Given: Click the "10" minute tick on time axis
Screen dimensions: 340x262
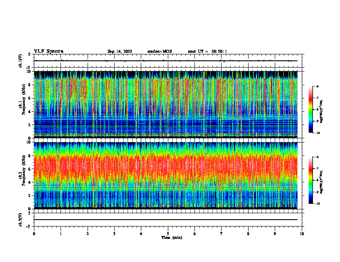Looking at the screenshot, I should tap(302, 234).
